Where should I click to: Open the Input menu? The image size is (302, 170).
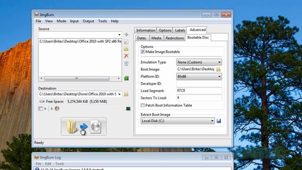click(x=74, y=21)
